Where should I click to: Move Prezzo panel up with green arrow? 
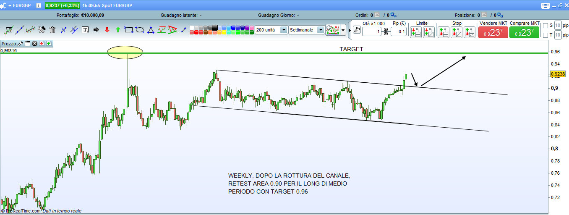pos(49,43)
